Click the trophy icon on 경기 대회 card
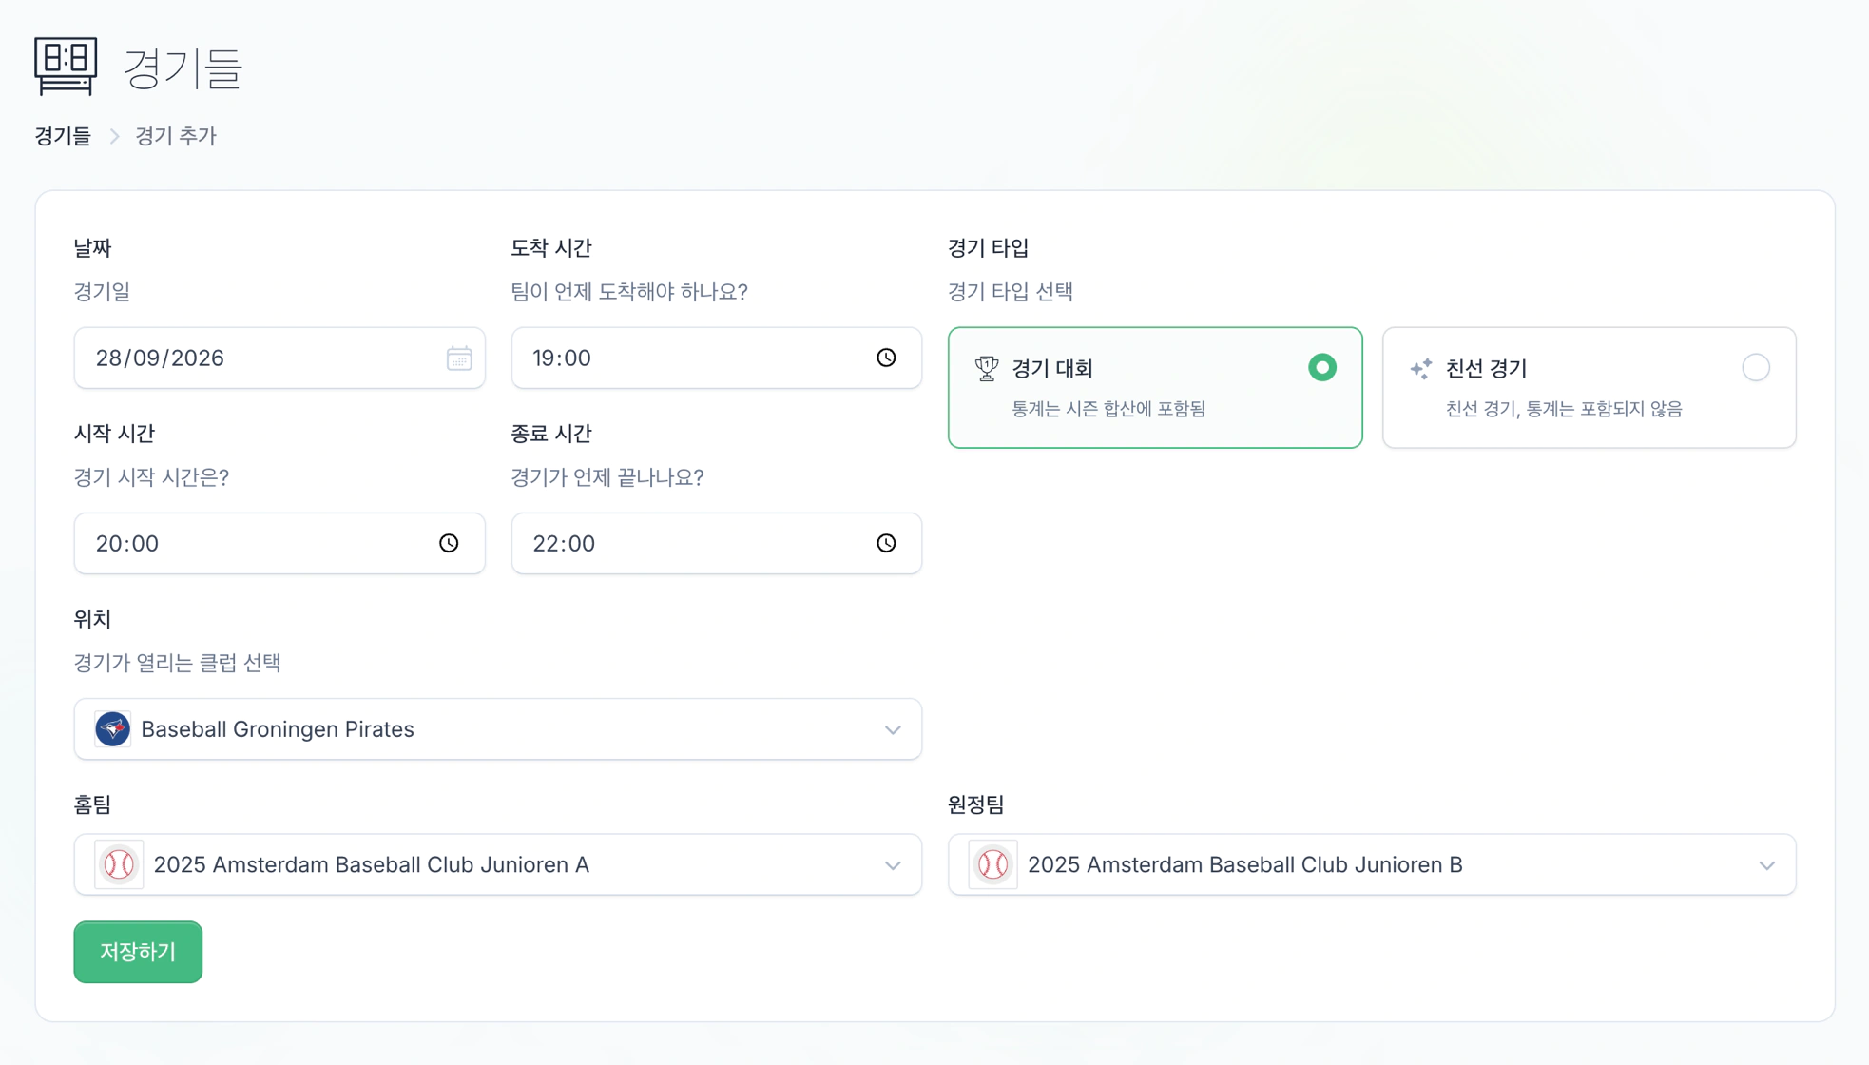Viewport: 1869px width, 1065px height. pos(987,368)
